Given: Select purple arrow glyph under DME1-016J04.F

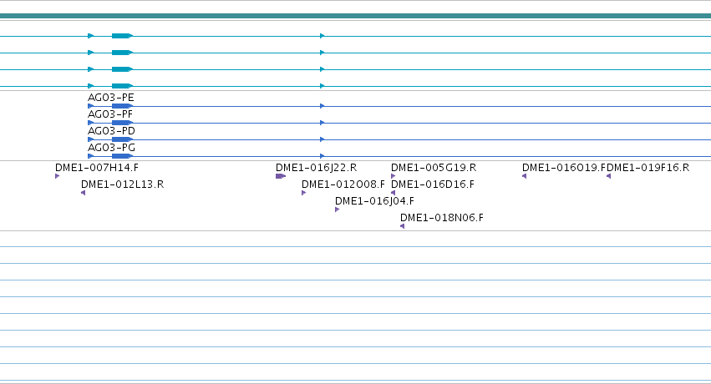Looking at the screenshot, I should (x=337, y=210).
